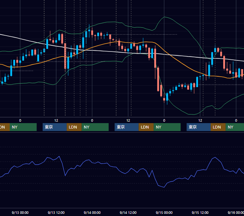Click the 9/15 00:00 date label
Image resolution: width=244 pixels, height=216 pixels.
164,212
